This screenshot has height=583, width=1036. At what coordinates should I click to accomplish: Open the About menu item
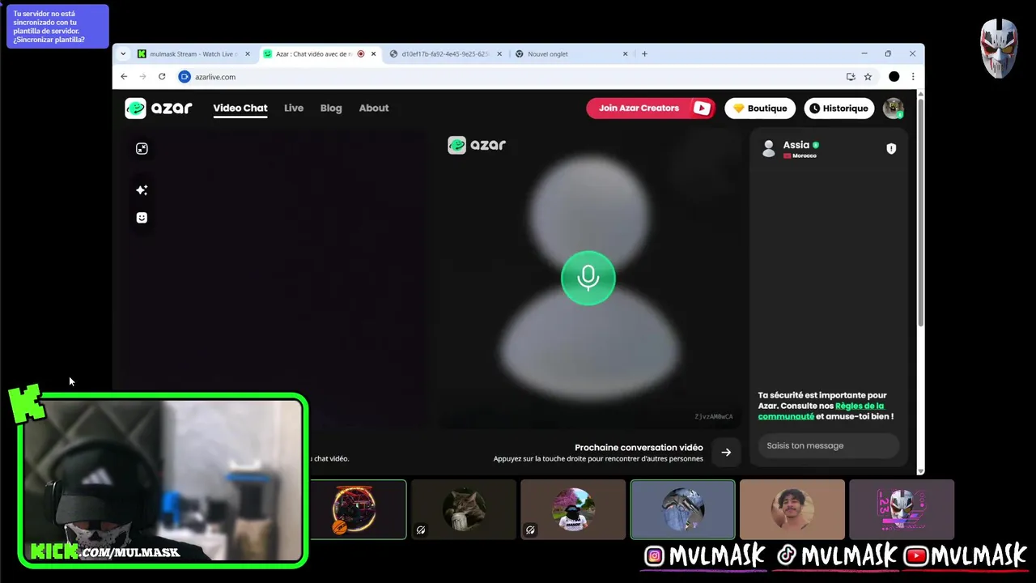point(374,109)
